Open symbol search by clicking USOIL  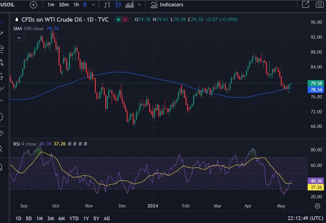(x=7, y=5)
